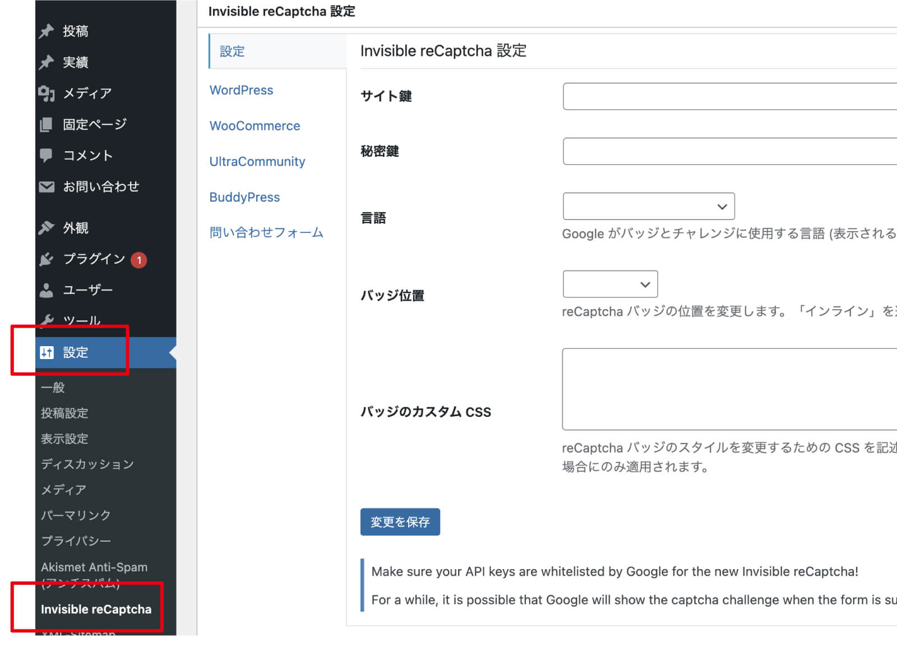
Task: Click the ユーザー person icon
Action: (x=47, y=290)
